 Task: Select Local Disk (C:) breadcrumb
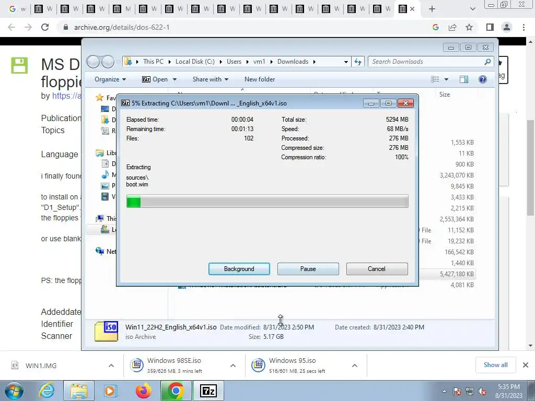(x=195, y=62)
